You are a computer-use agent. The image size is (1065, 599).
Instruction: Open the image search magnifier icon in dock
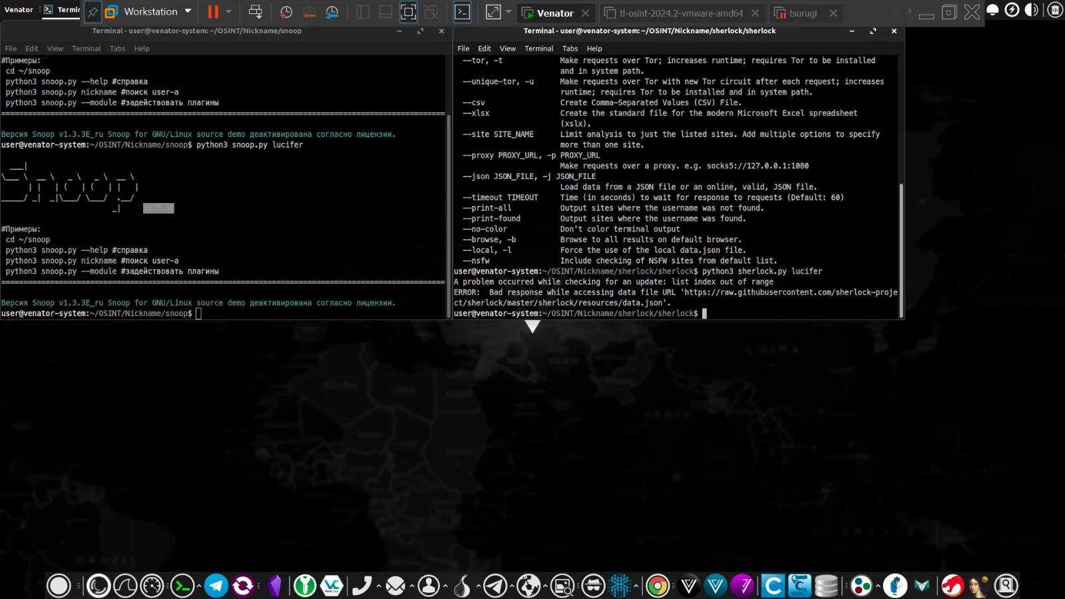(562, 586)
